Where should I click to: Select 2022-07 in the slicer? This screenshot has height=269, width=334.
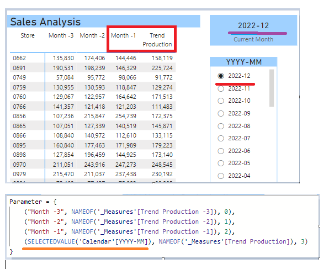[221, 138]
